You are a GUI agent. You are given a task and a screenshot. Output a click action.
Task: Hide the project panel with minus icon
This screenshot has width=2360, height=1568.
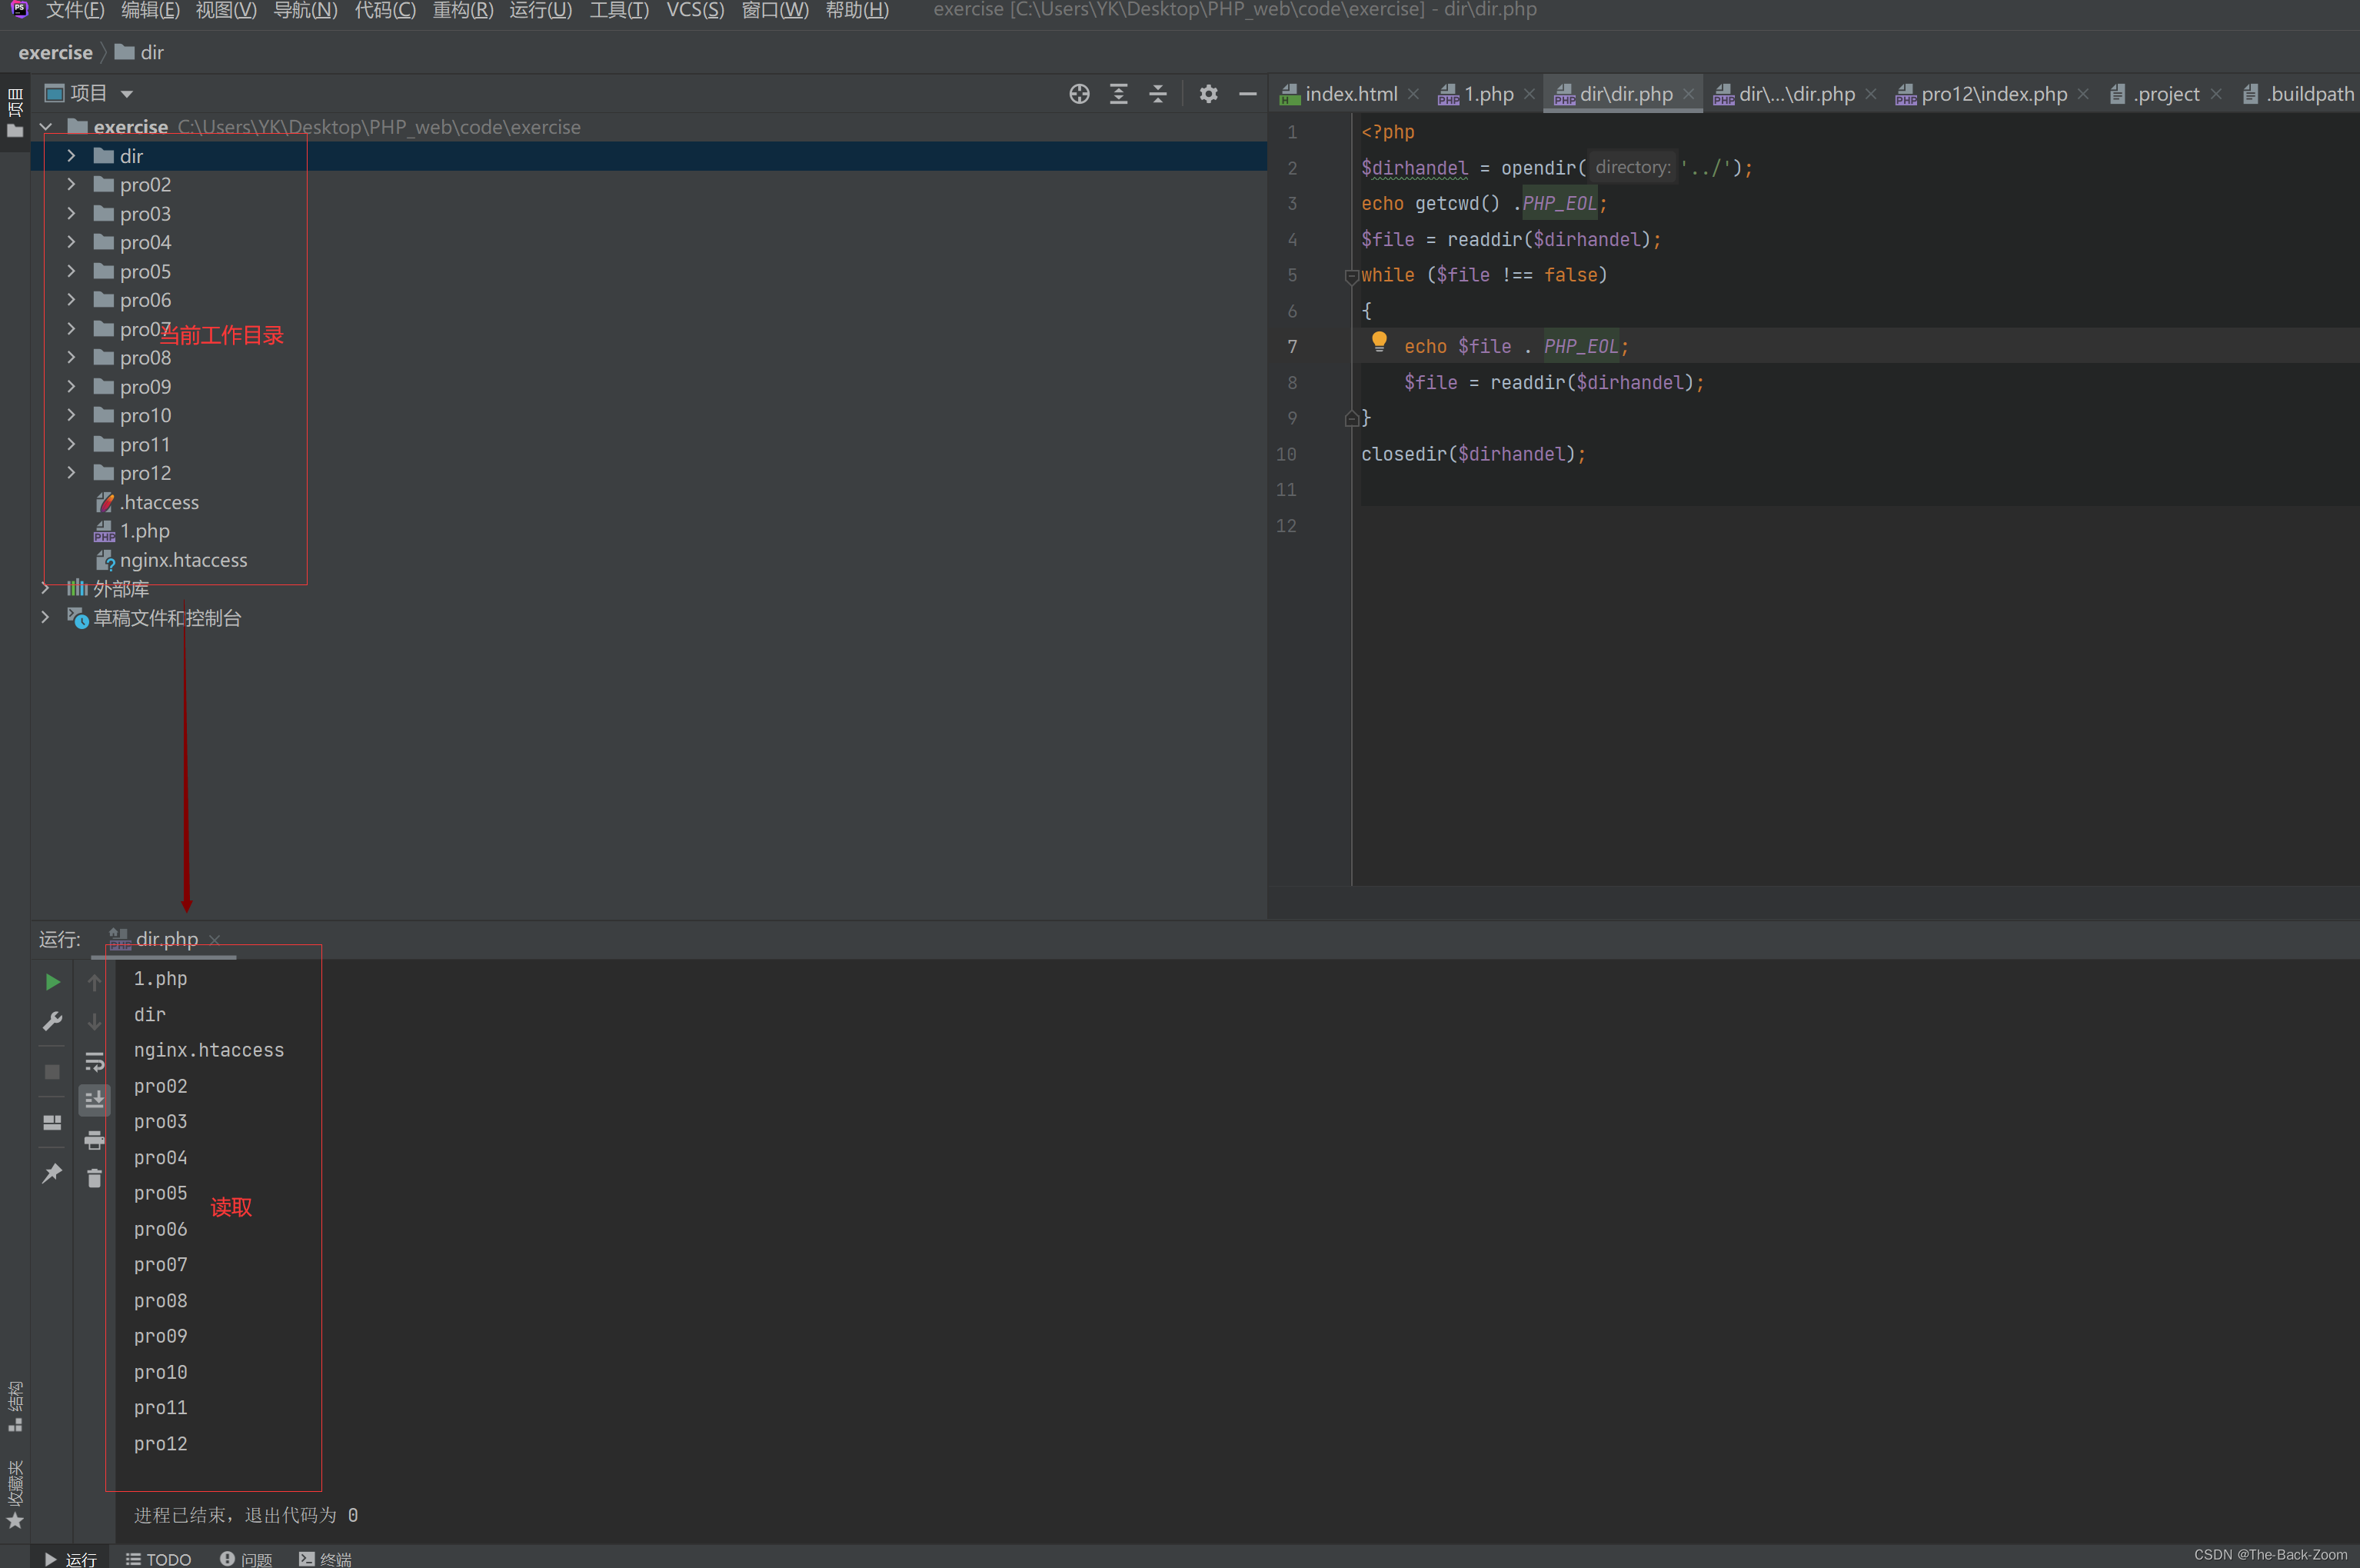tap(1248, 94)
